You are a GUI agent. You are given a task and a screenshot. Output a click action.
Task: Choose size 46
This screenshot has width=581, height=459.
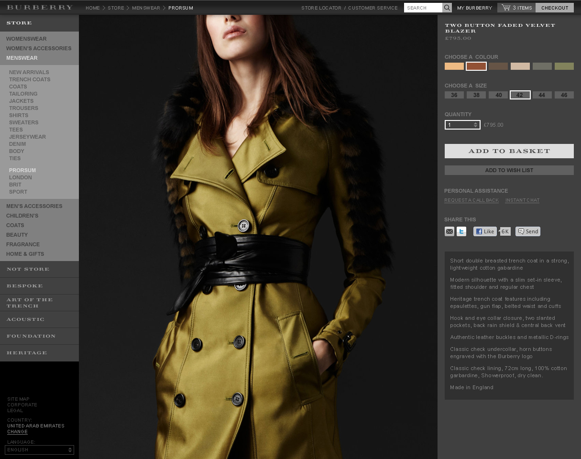coord(564,95)
